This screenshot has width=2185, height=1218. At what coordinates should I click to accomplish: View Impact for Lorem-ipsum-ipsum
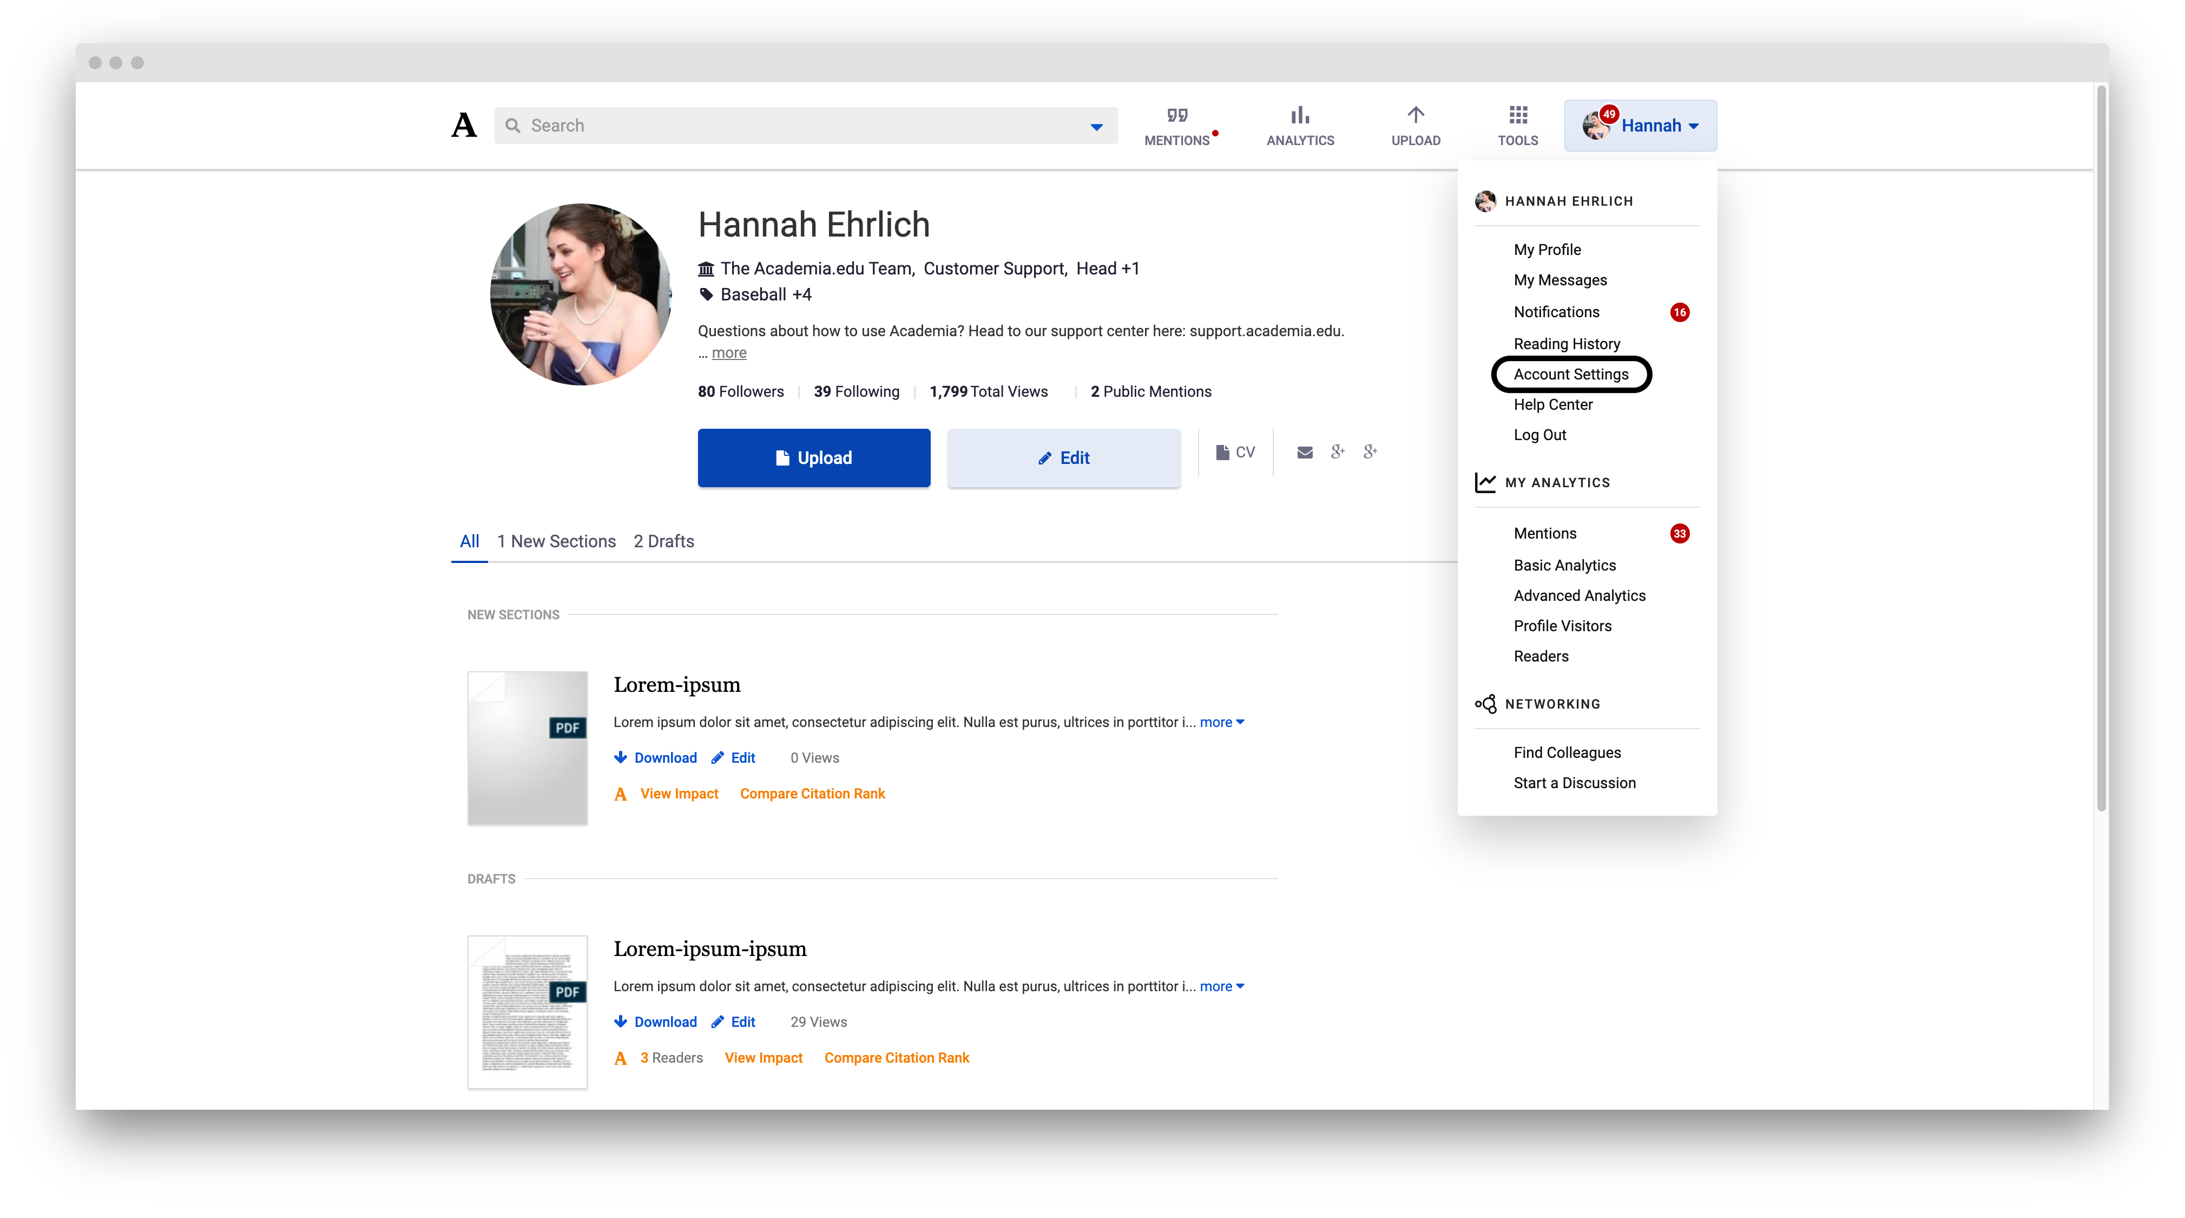762,1058
